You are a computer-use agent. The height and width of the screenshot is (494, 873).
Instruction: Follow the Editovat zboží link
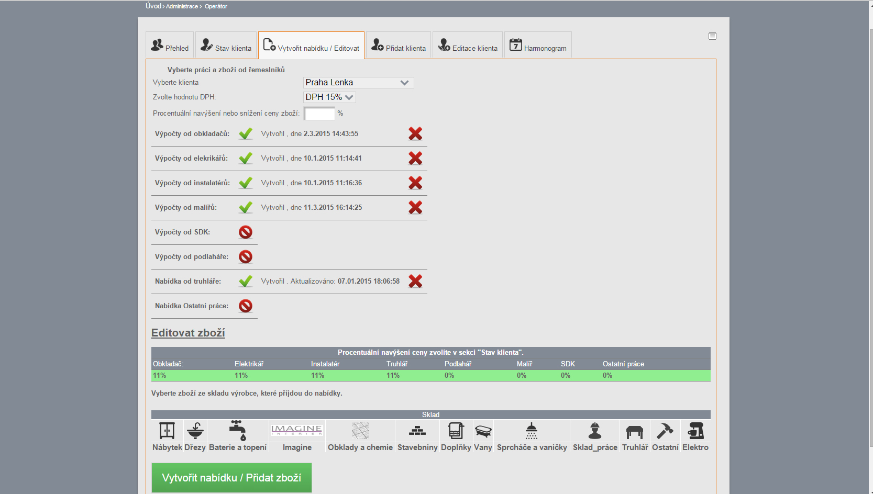pos(188,333)
